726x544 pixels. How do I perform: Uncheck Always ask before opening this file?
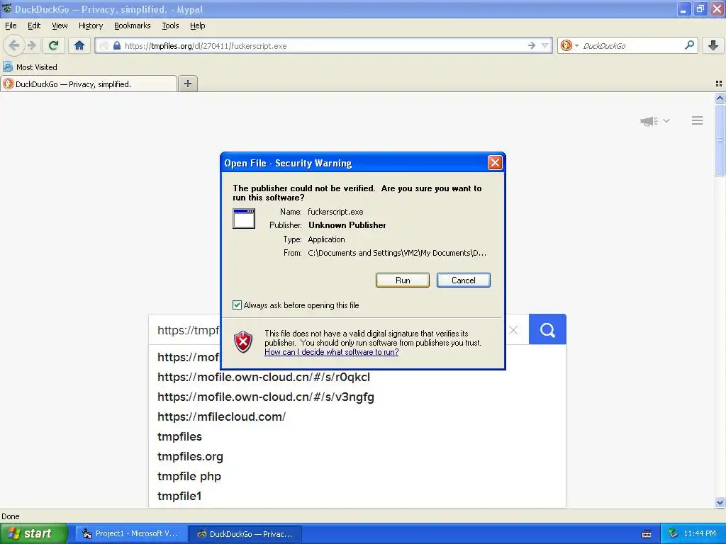pyautogui.click(x=237, y=305)
